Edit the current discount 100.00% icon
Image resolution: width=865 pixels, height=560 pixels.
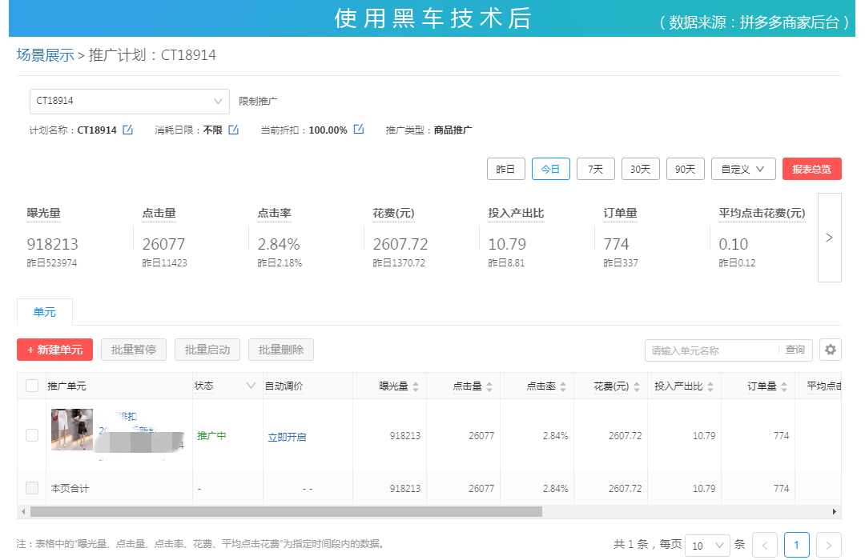tap(359, 130)
